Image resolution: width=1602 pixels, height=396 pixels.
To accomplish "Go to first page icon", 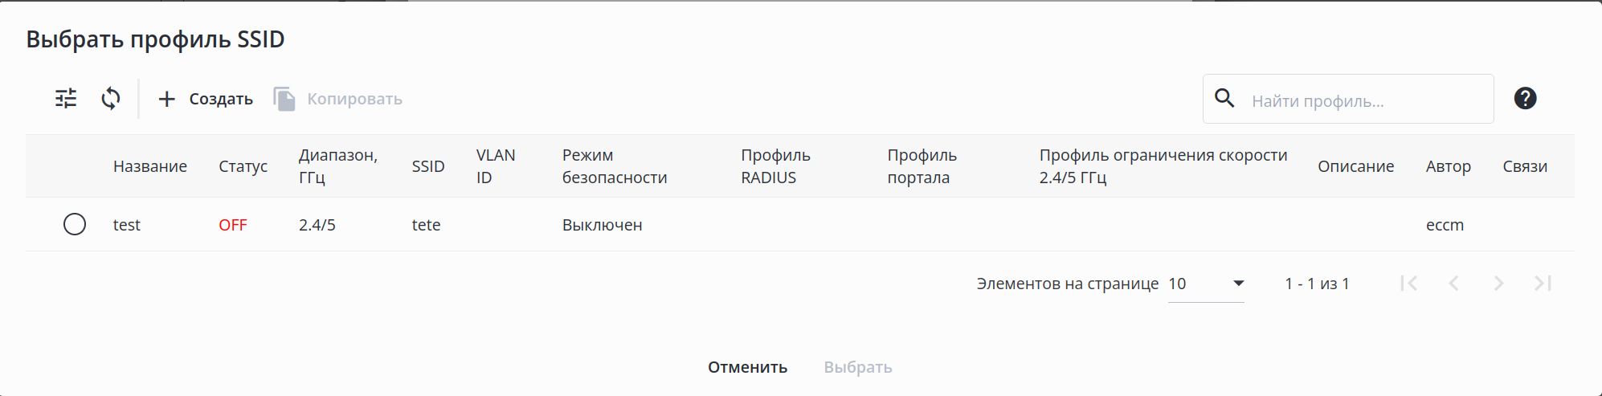I will click(1408, 284).
